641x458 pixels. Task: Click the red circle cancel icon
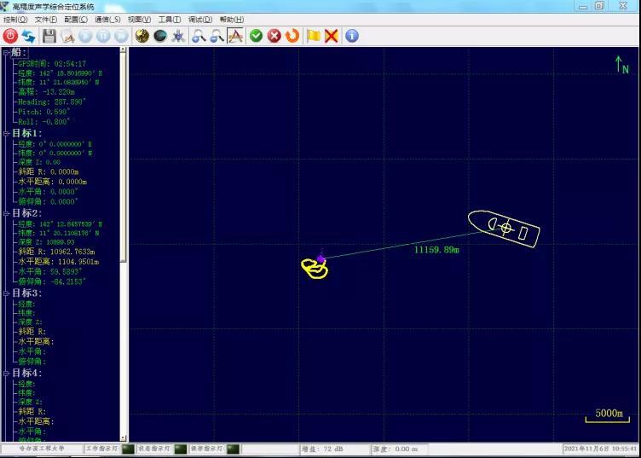pyautogui.click(x=274, y=36)
